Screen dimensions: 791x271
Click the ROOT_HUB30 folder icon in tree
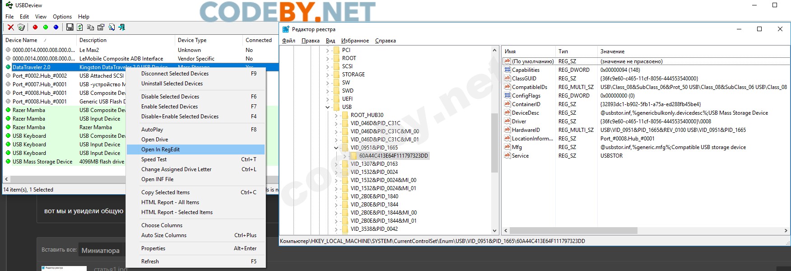tap(345, 115)
